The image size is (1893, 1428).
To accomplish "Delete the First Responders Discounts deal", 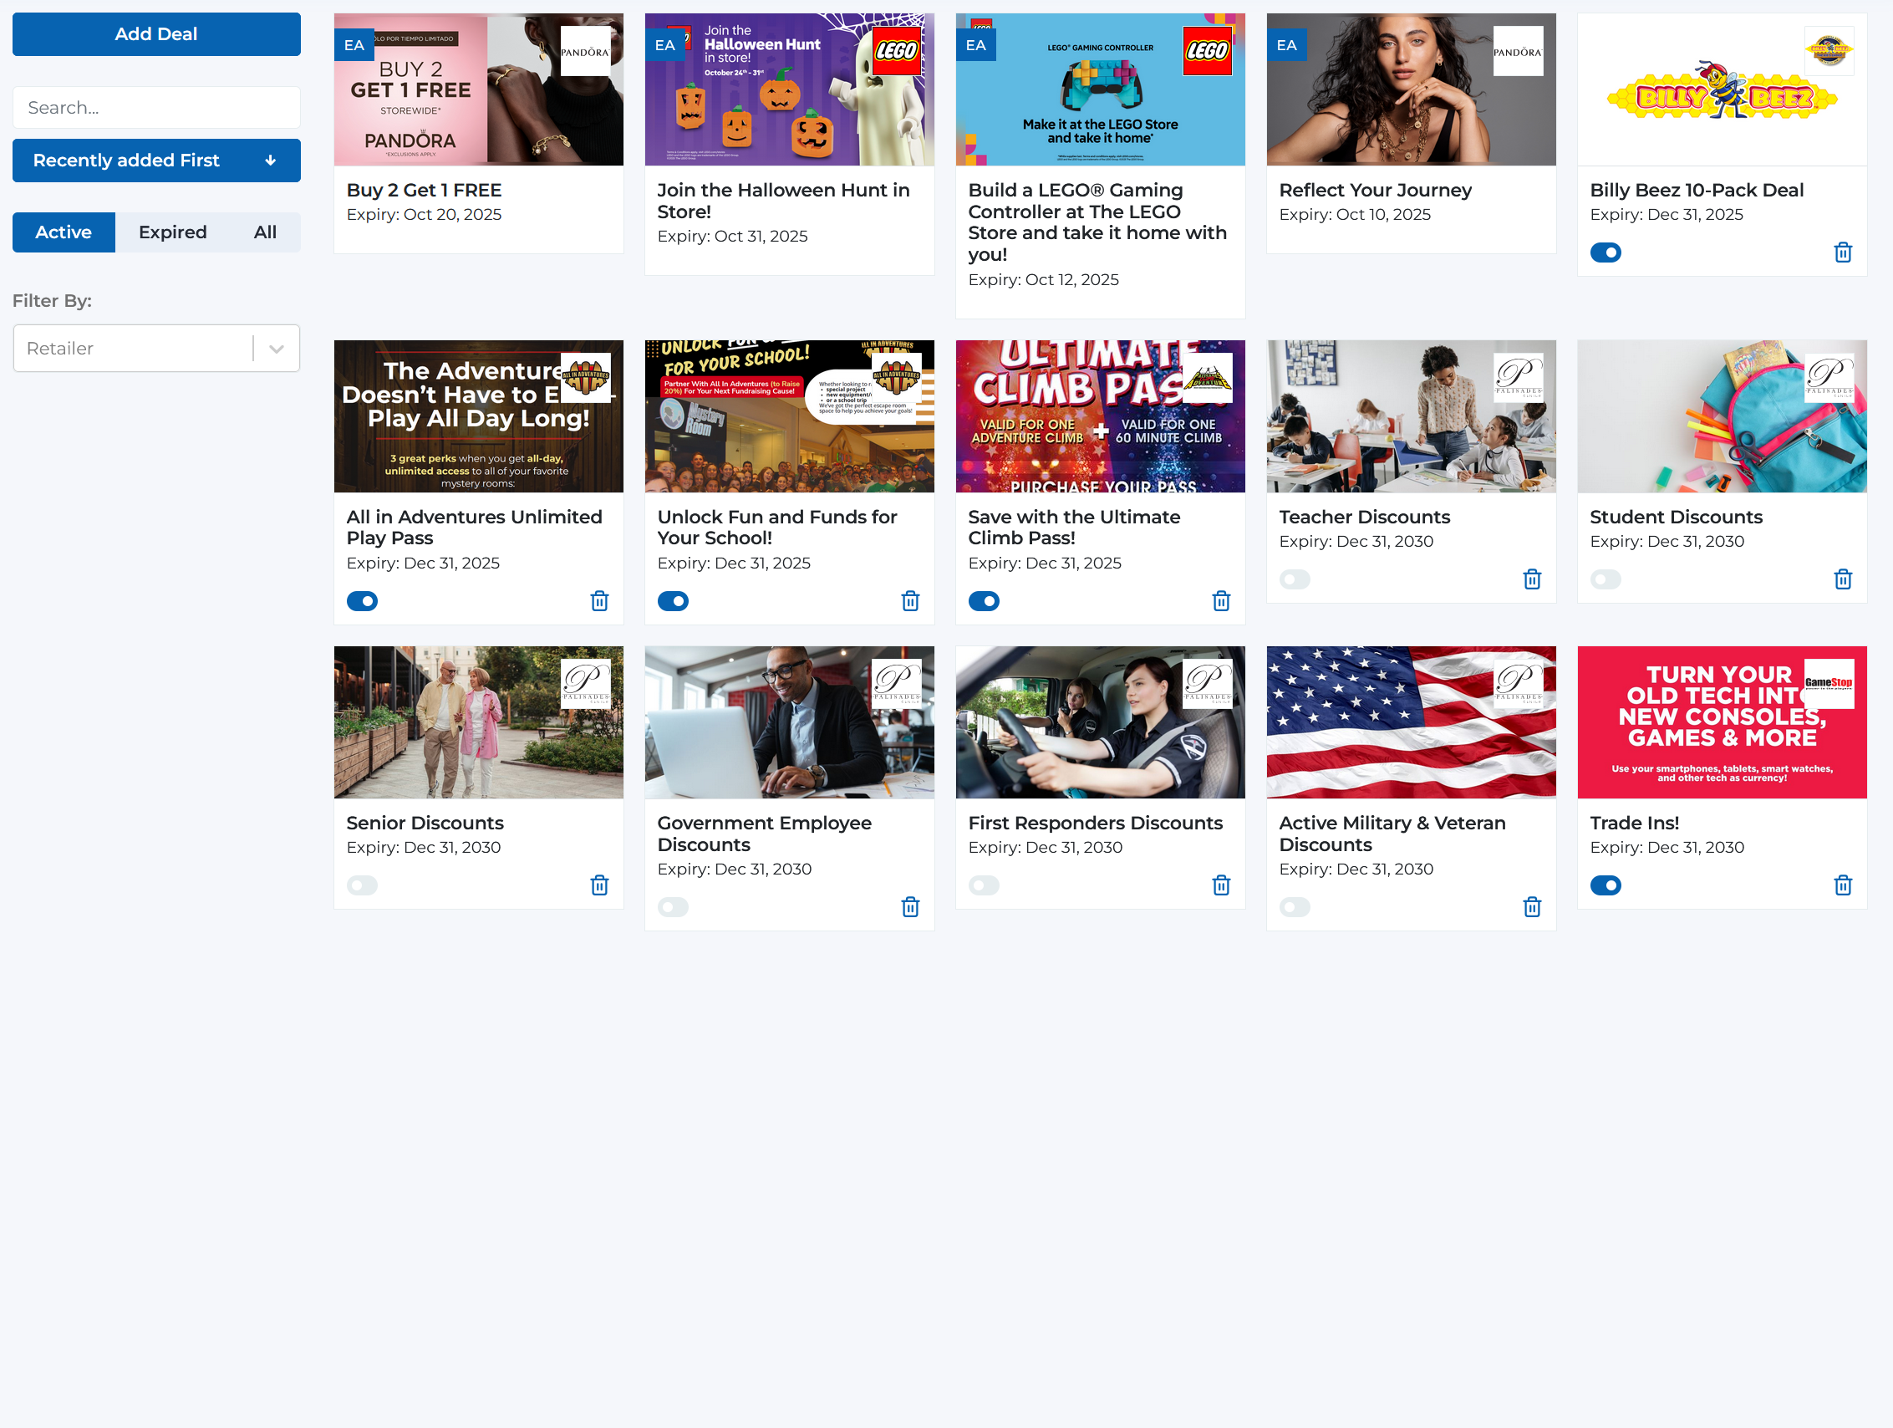I will click(x=1221, y=885).
